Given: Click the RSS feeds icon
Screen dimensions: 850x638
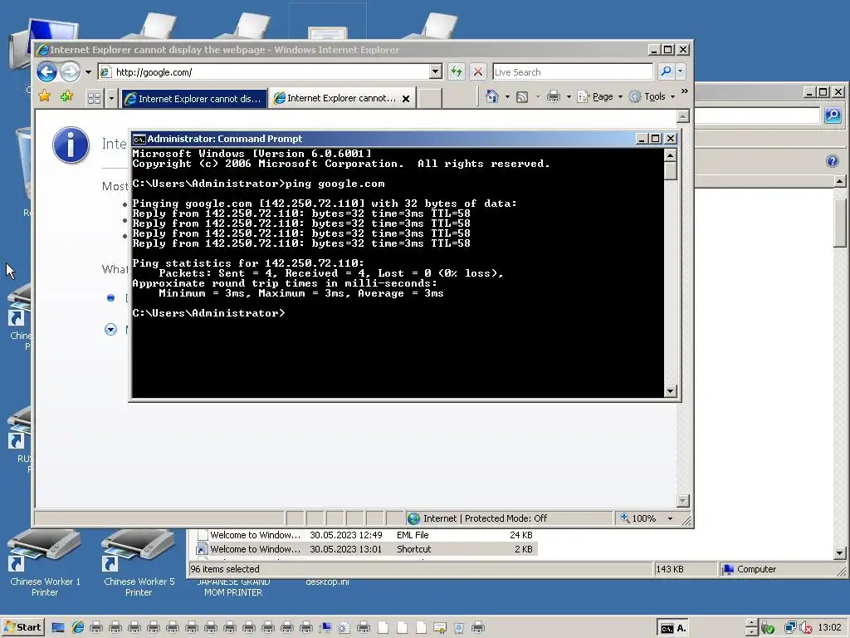Looking at the screenshot, I should (522, 97).
